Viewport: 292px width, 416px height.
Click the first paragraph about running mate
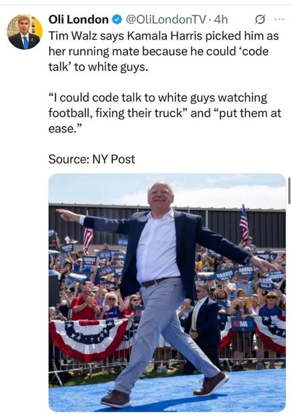[164, 51]
